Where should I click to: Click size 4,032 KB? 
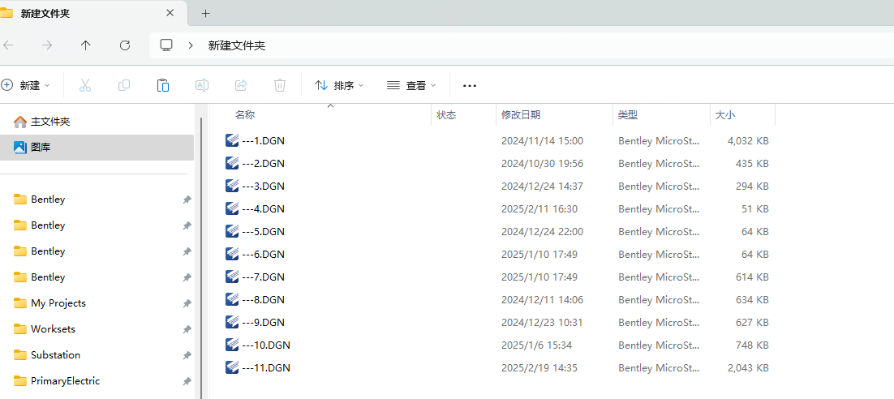(x=748, y=141)
